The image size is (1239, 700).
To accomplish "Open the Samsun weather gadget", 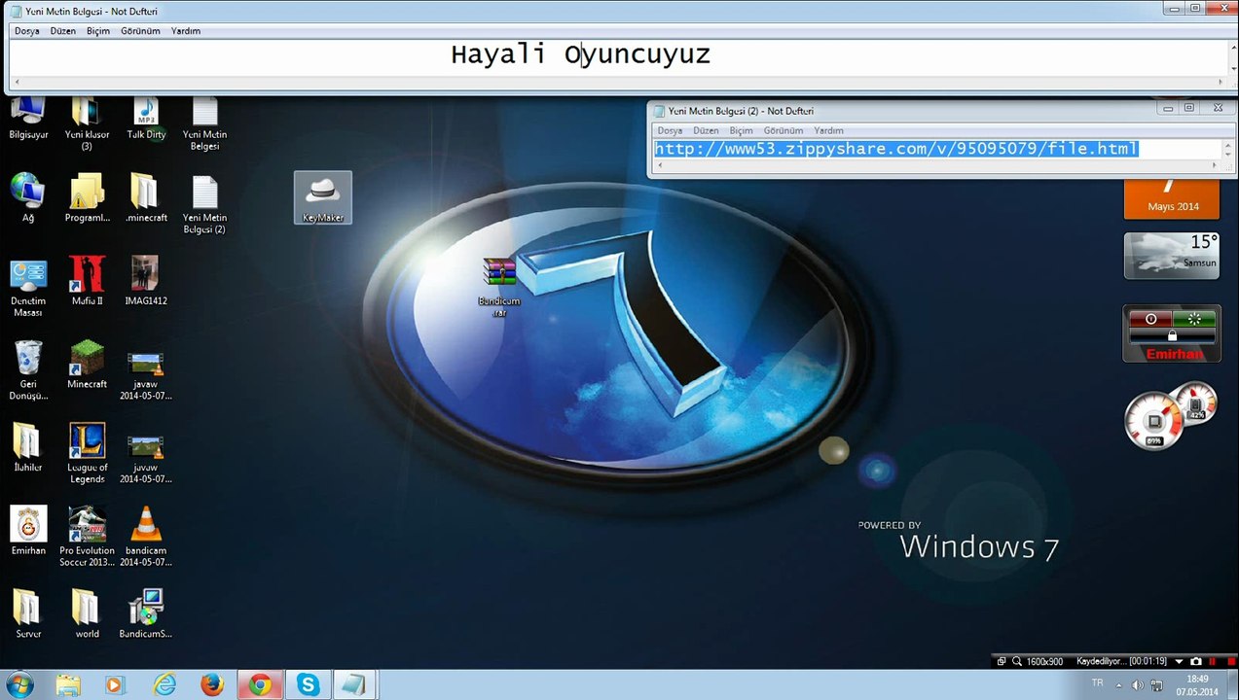I will tap(1172, 256).
